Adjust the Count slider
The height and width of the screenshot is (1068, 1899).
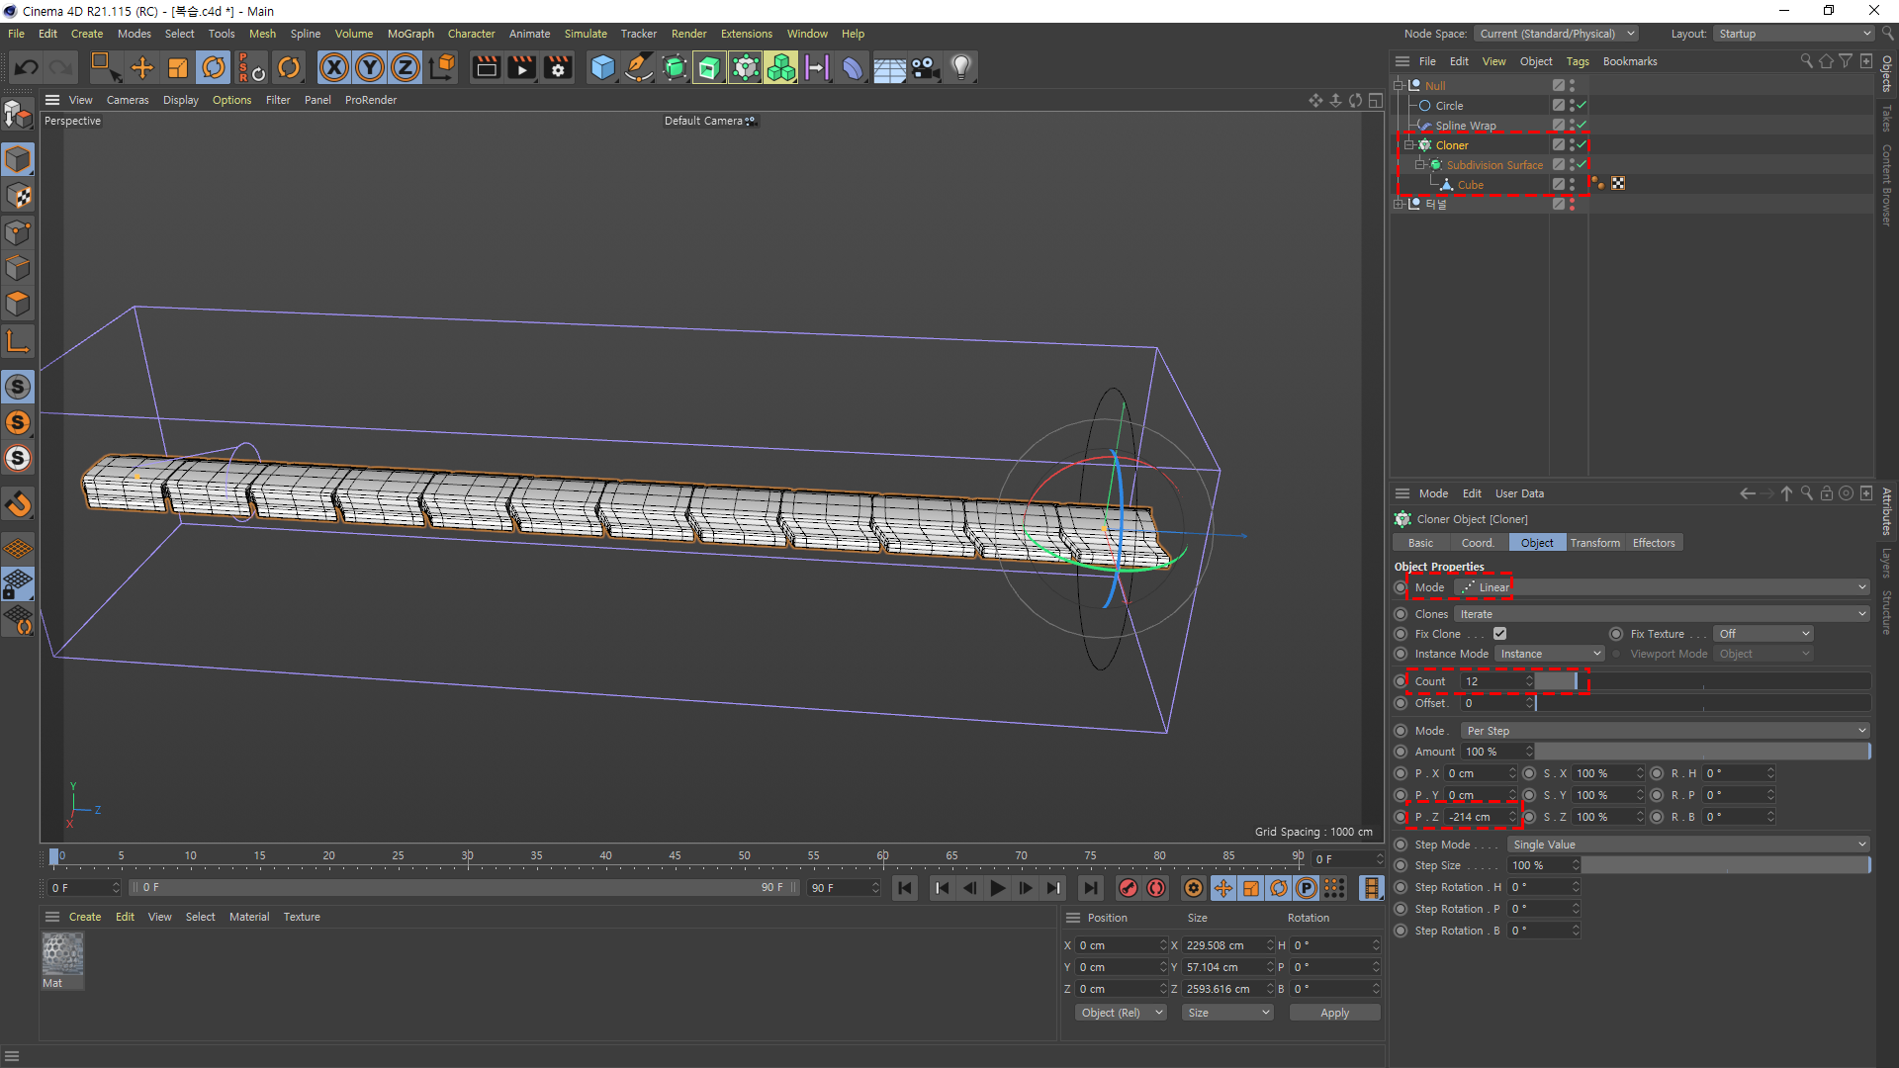click(1576, 681)
